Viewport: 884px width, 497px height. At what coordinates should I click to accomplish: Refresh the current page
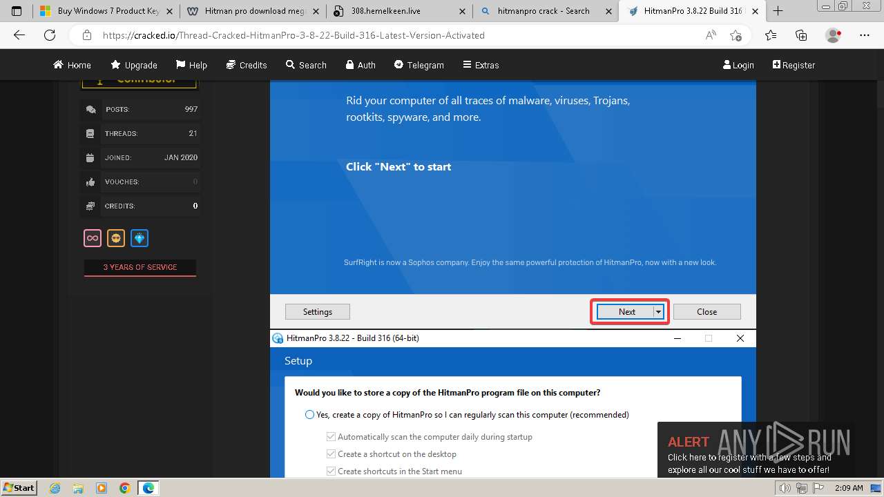(x=50, y=35)
